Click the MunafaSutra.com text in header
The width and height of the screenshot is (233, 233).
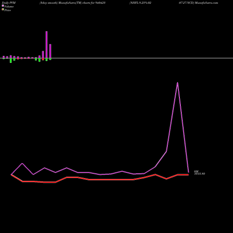tap(206, 3)
